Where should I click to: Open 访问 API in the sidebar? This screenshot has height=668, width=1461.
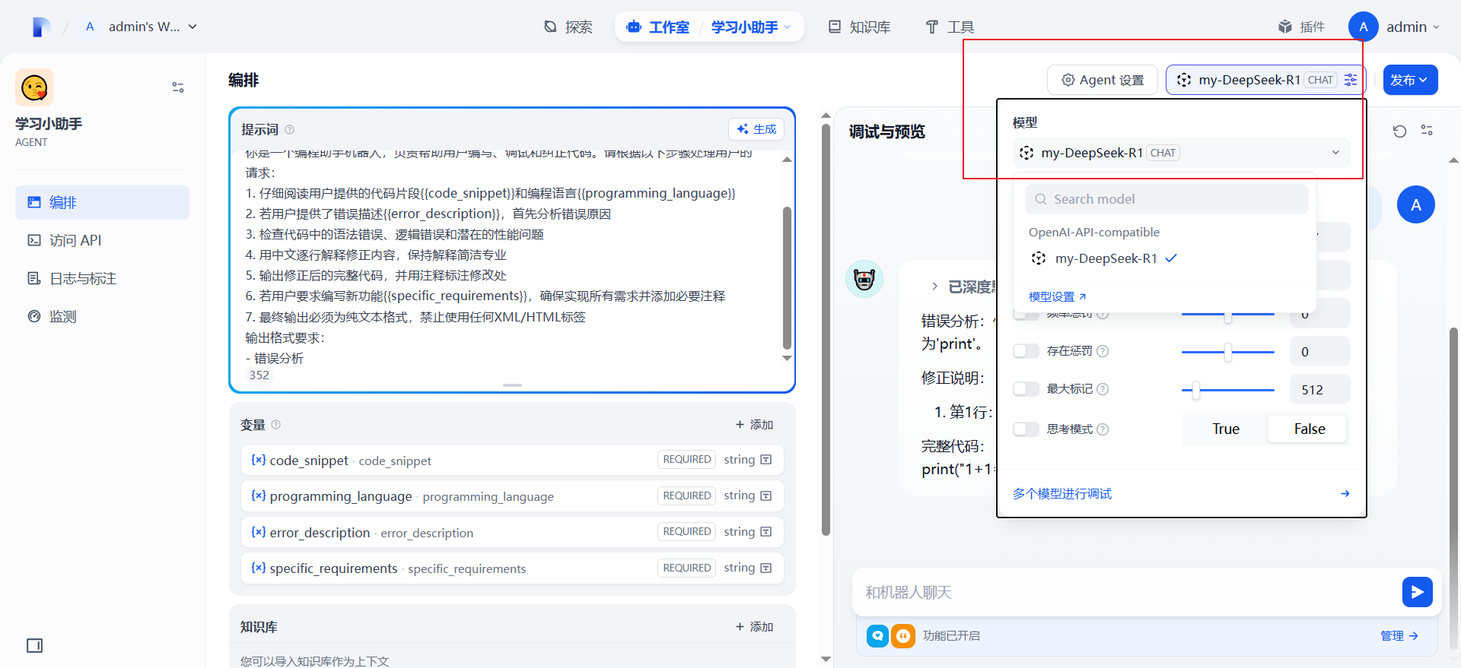(x=102, y=240)
